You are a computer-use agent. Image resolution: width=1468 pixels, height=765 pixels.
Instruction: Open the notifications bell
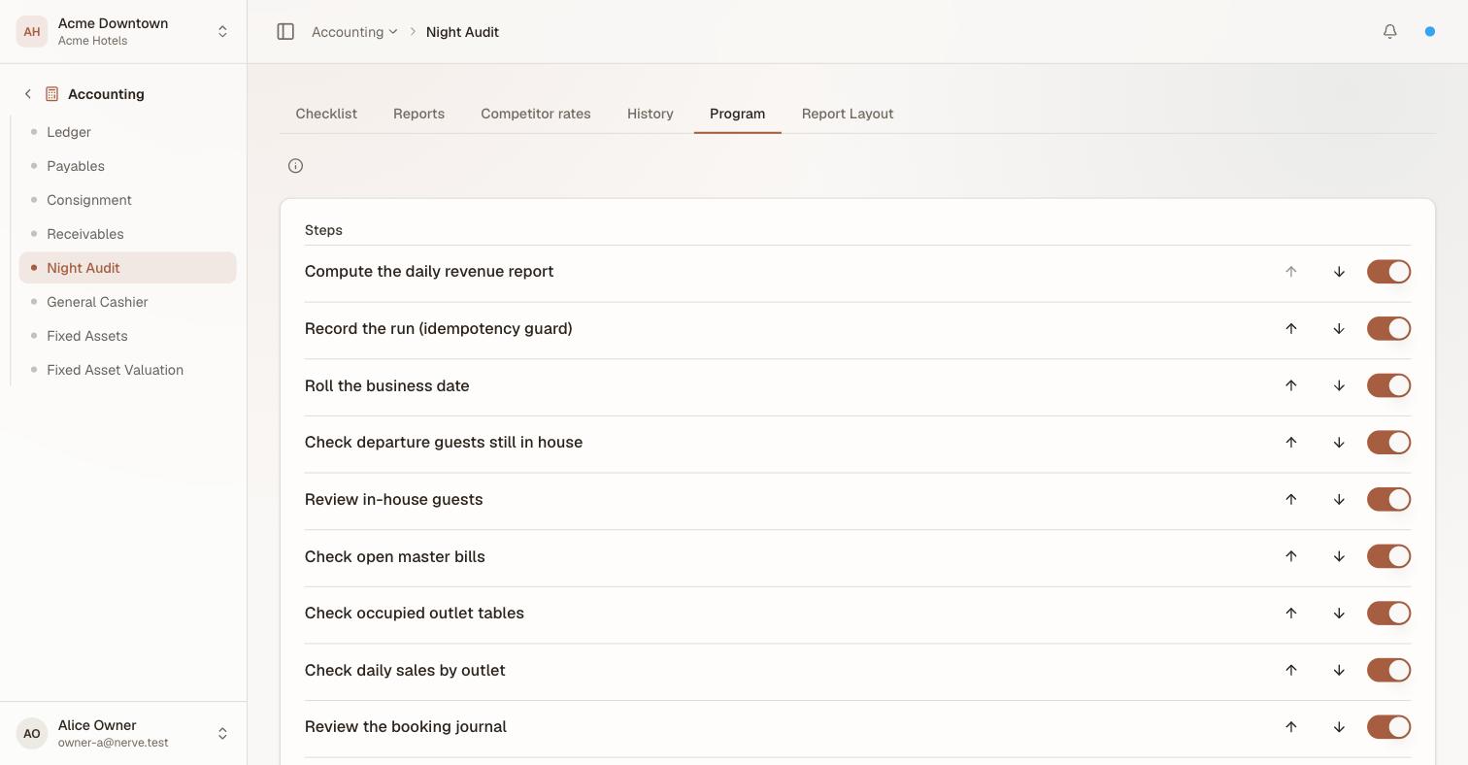tap(1389, 32)
